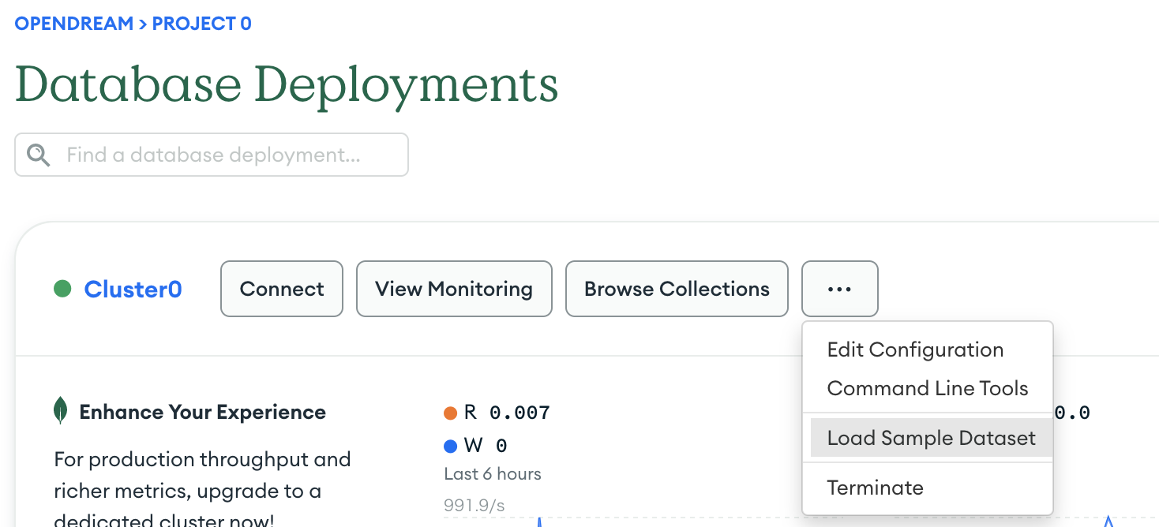Select Load Sample Dataset option
This screenshot has height=527, width=1159.
tap(932, 438)
